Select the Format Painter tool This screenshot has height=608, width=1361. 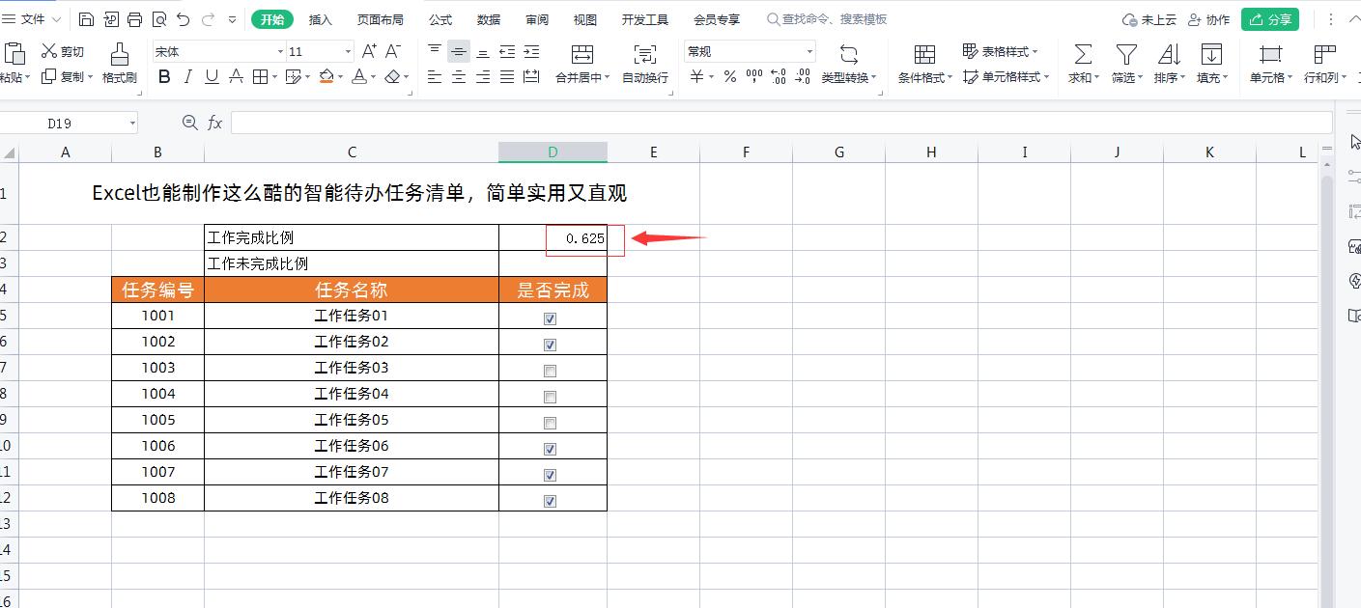pyautogui.click(x=120, y=63)
